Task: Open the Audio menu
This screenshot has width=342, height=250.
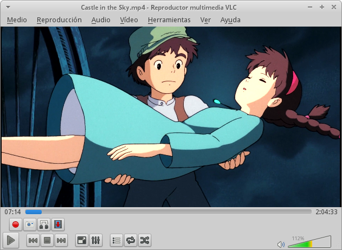Action: (x=101, y=20)
